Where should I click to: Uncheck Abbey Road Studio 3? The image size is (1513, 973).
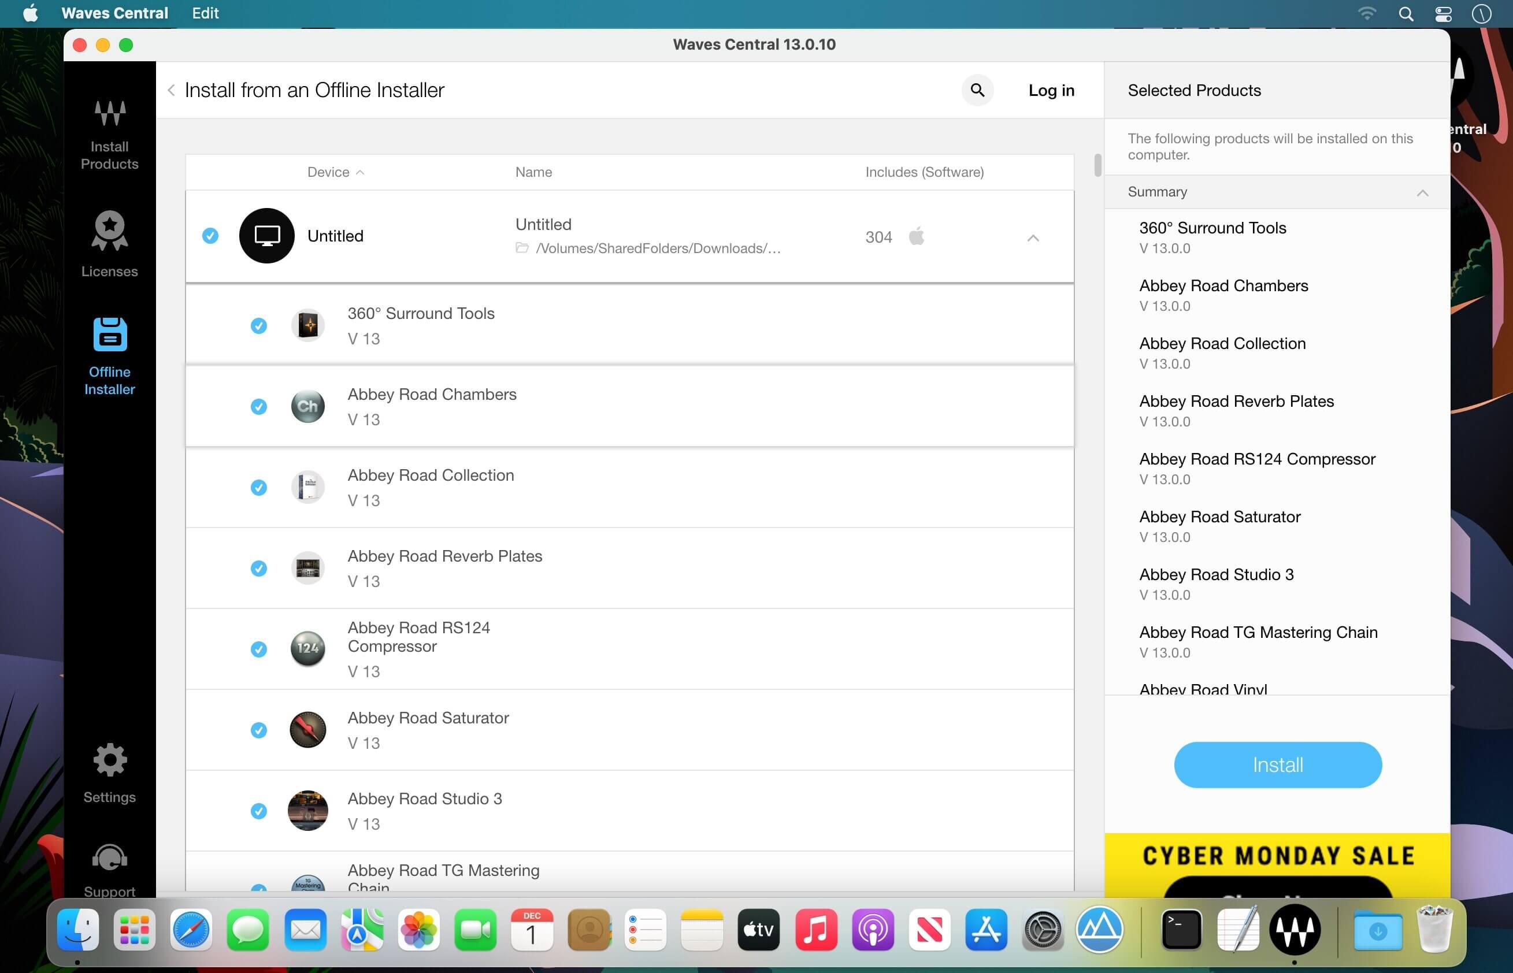[258, 811]
